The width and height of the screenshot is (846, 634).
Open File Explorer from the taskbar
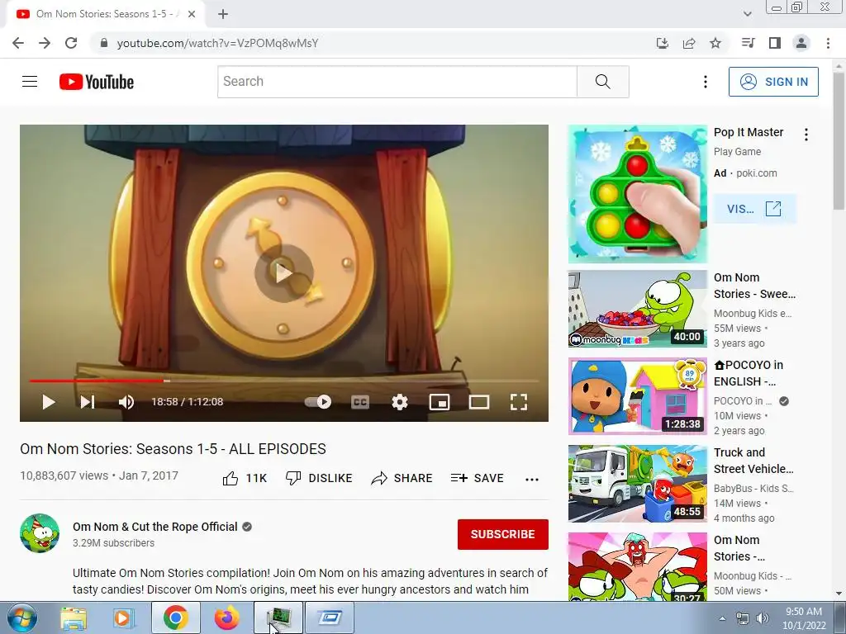click(x=73, y=617)
